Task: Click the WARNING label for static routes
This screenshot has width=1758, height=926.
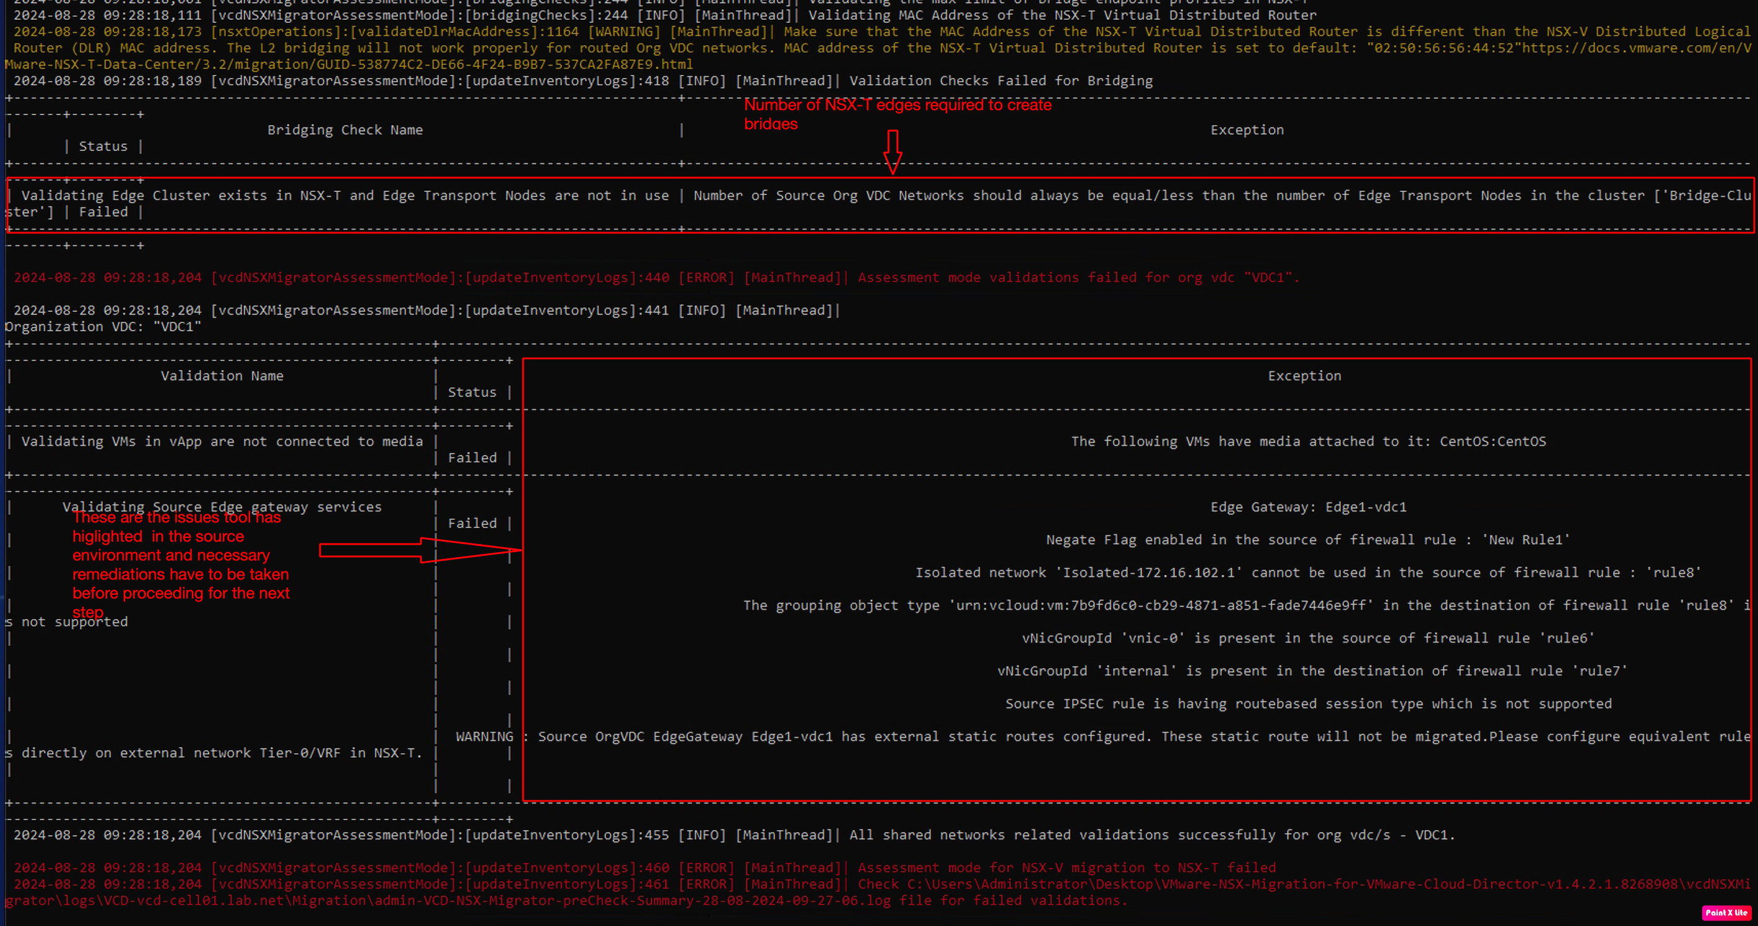Action: click(x=484, y=737)
